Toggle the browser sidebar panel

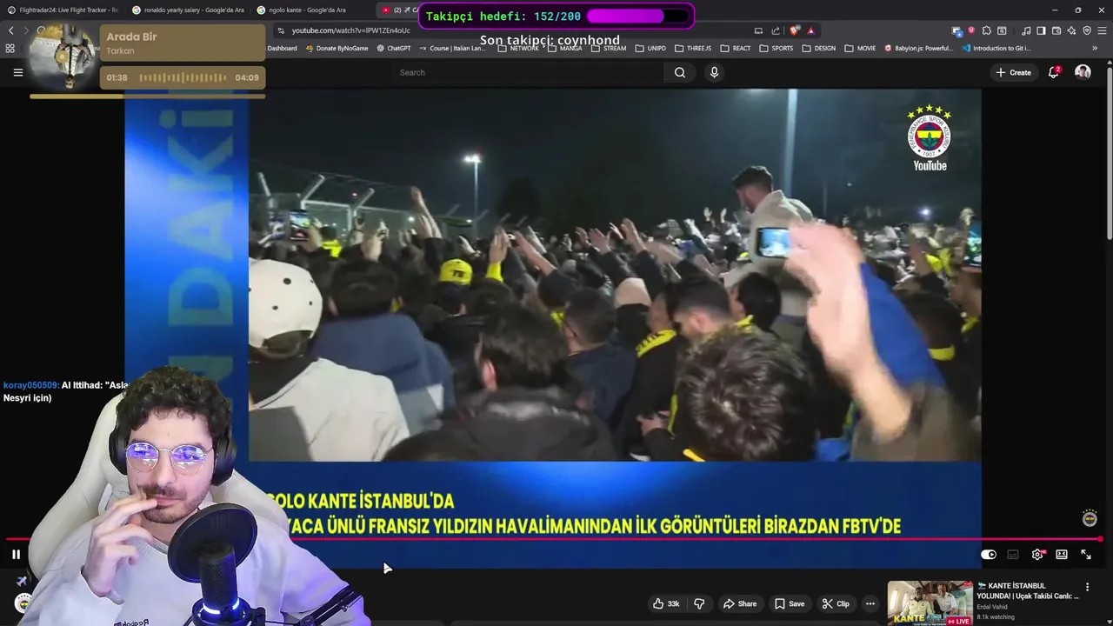(1041, 30)
